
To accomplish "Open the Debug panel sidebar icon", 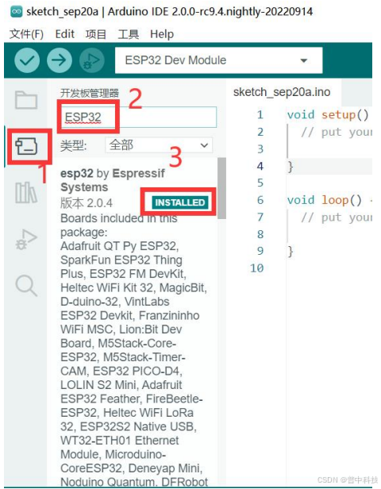I will pos(26,239).
